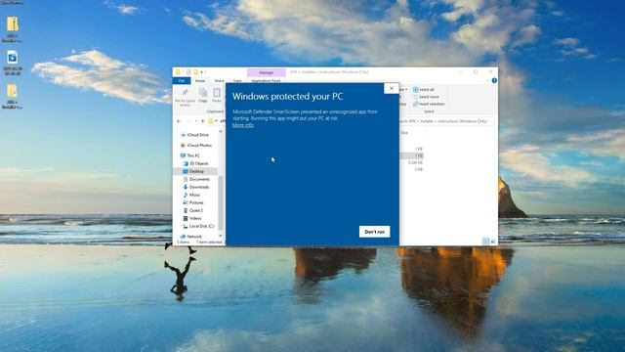Image resolution: width=625 pixels, height=352 pixels.
Task: Open Documents in navigation pane
Action: [x=196, y=179]
